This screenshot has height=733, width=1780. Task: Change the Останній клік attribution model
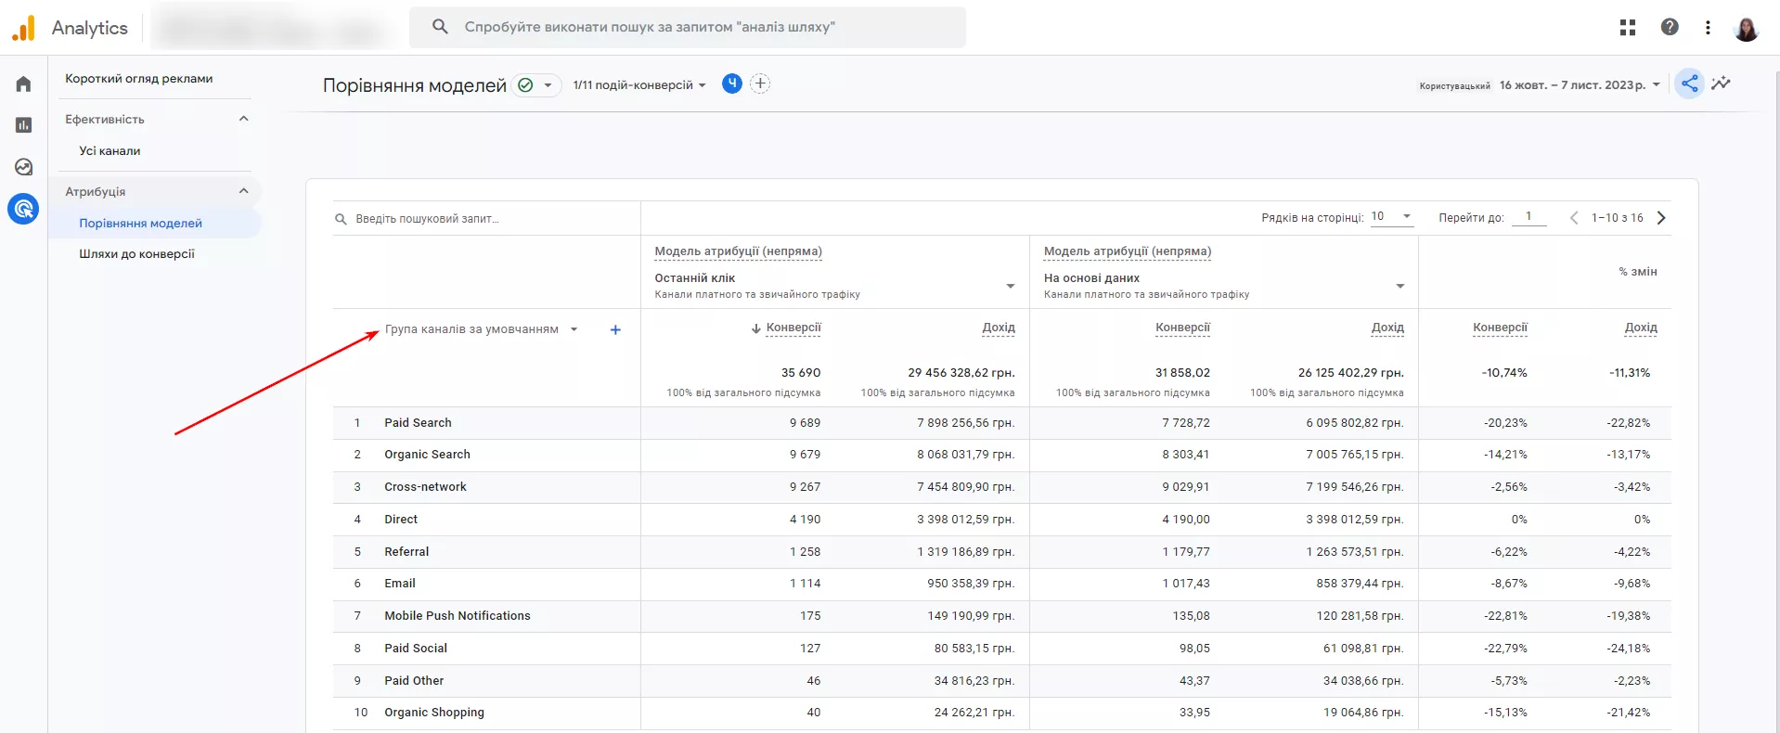click(x=834, y=285)
